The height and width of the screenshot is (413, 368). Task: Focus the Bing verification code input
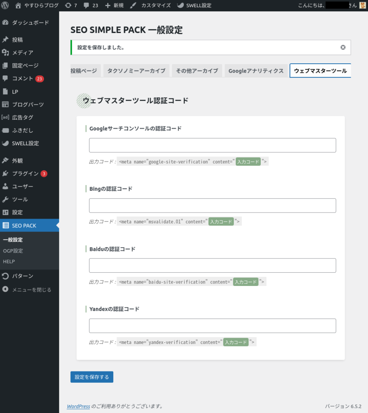[x=212, y=205]
